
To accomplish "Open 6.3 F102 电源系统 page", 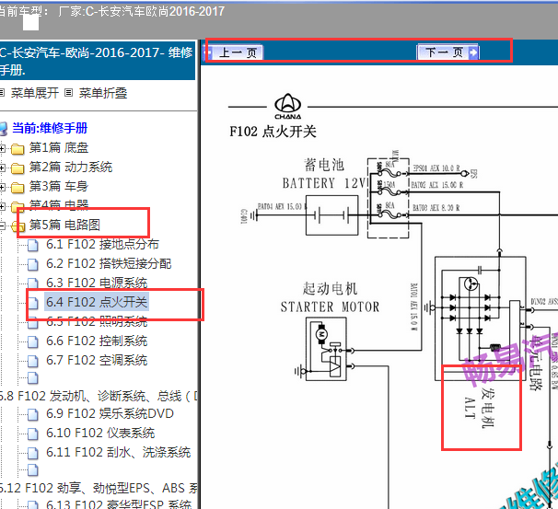I will 97,283.
